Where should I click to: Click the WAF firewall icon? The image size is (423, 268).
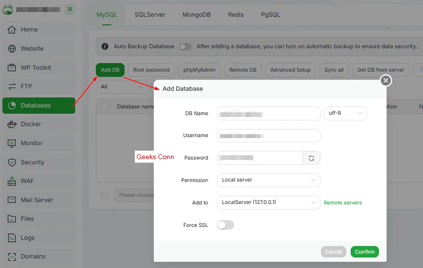pos(11,181)
